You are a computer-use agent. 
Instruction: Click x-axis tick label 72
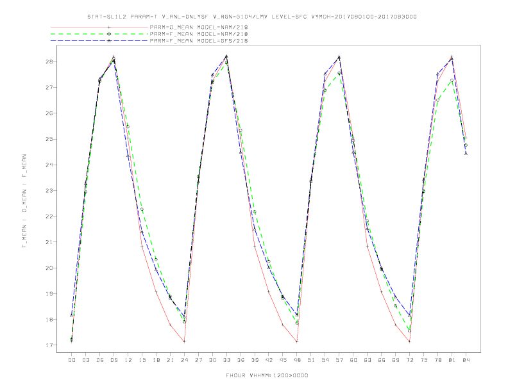click(410, 360)
